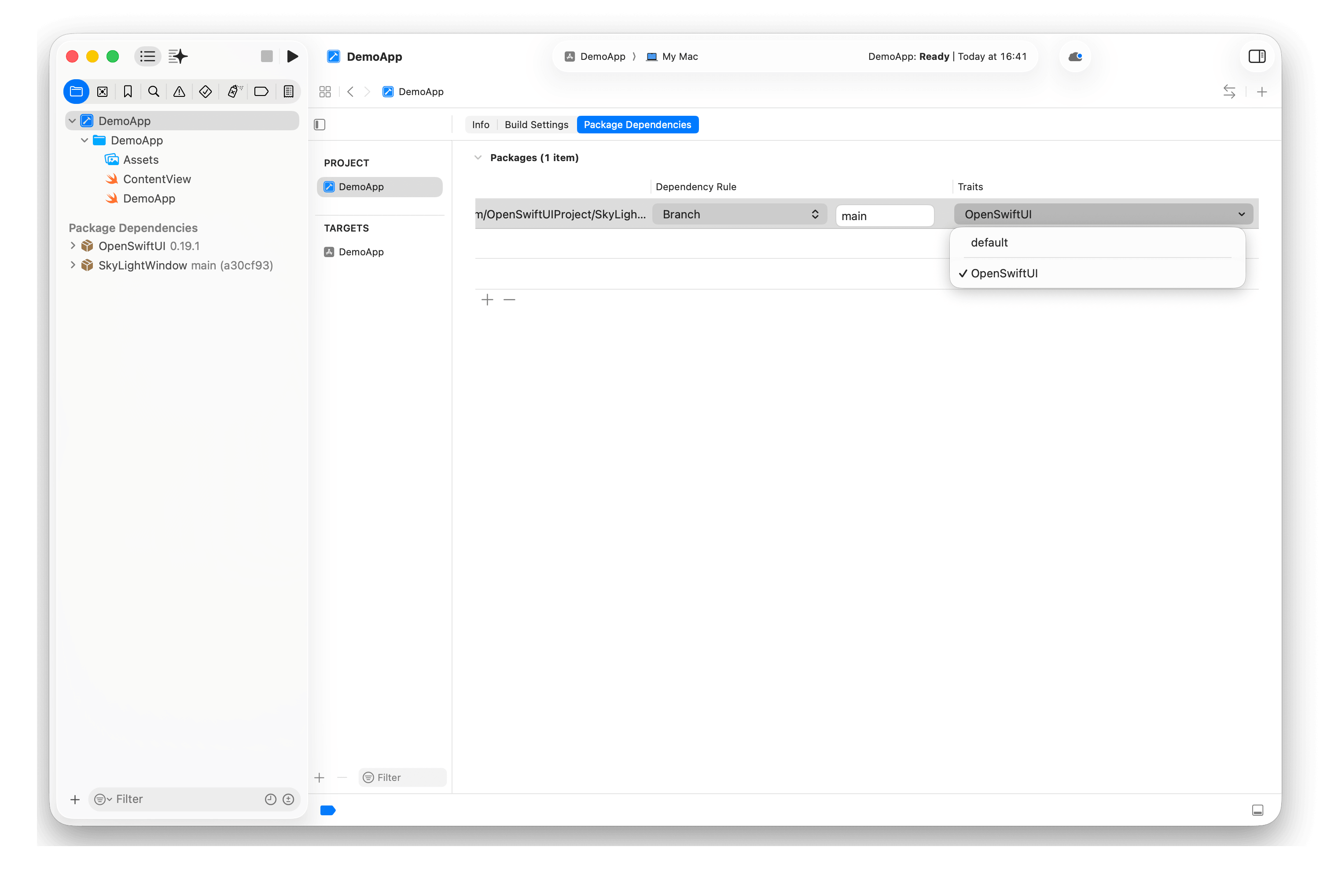Hide the project and targets list

[320, 125]
